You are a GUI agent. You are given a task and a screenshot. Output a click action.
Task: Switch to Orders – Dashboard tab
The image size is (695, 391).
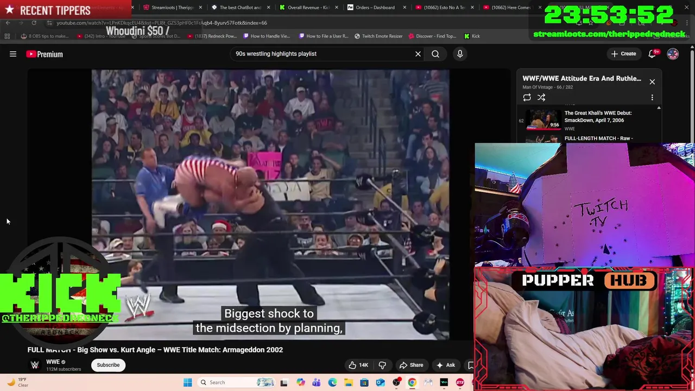click(375, 7)
